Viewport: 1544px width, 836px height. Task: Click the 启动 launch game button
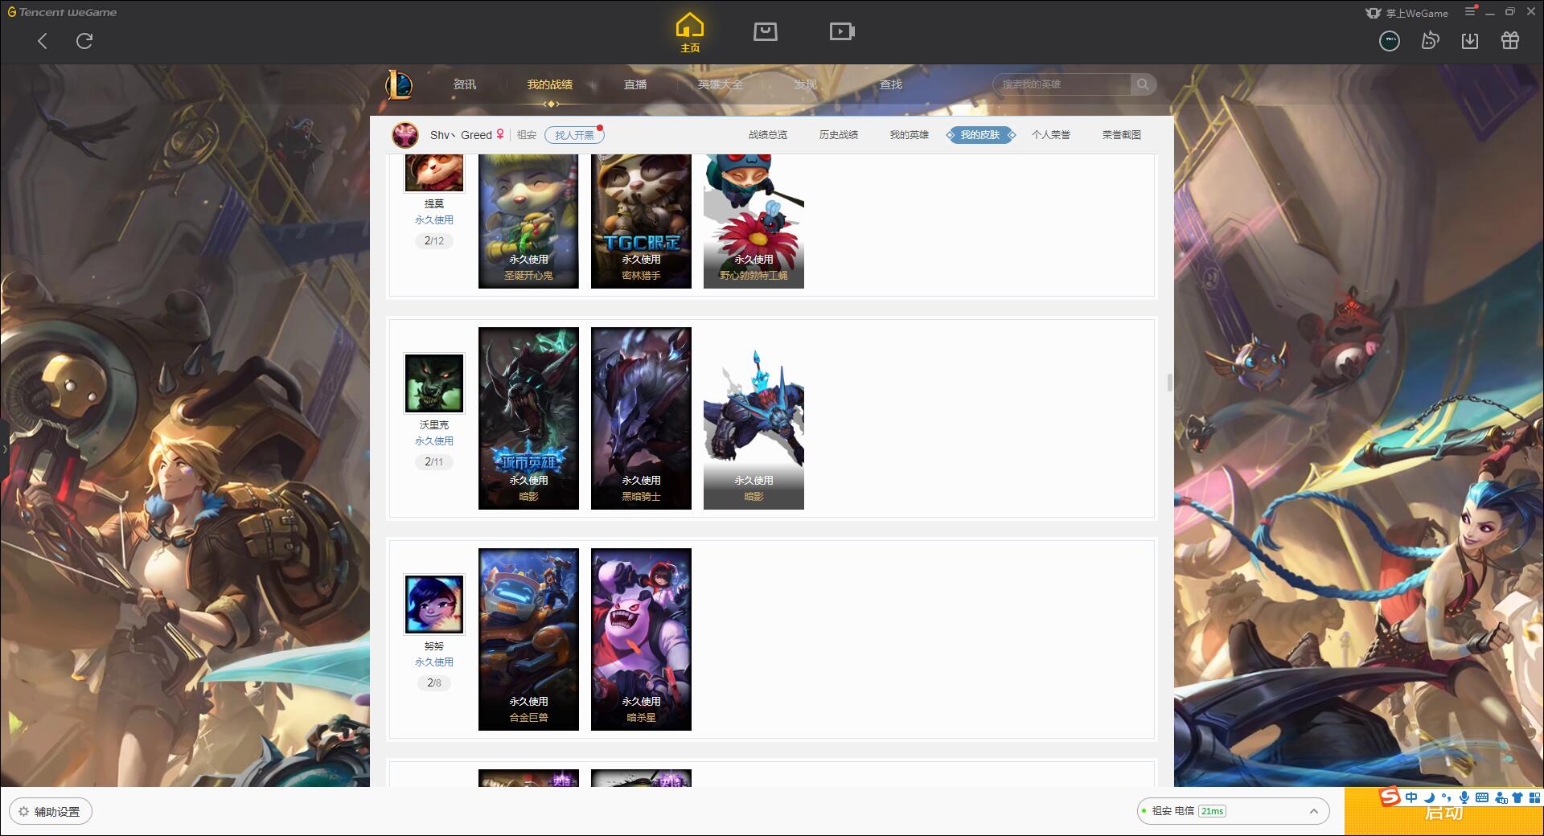click(1444, 812)
